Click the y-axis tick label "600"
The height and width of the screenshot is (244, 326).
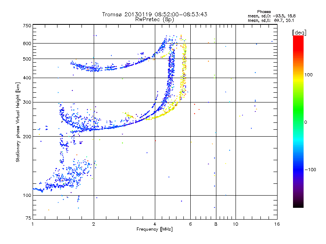27,44
